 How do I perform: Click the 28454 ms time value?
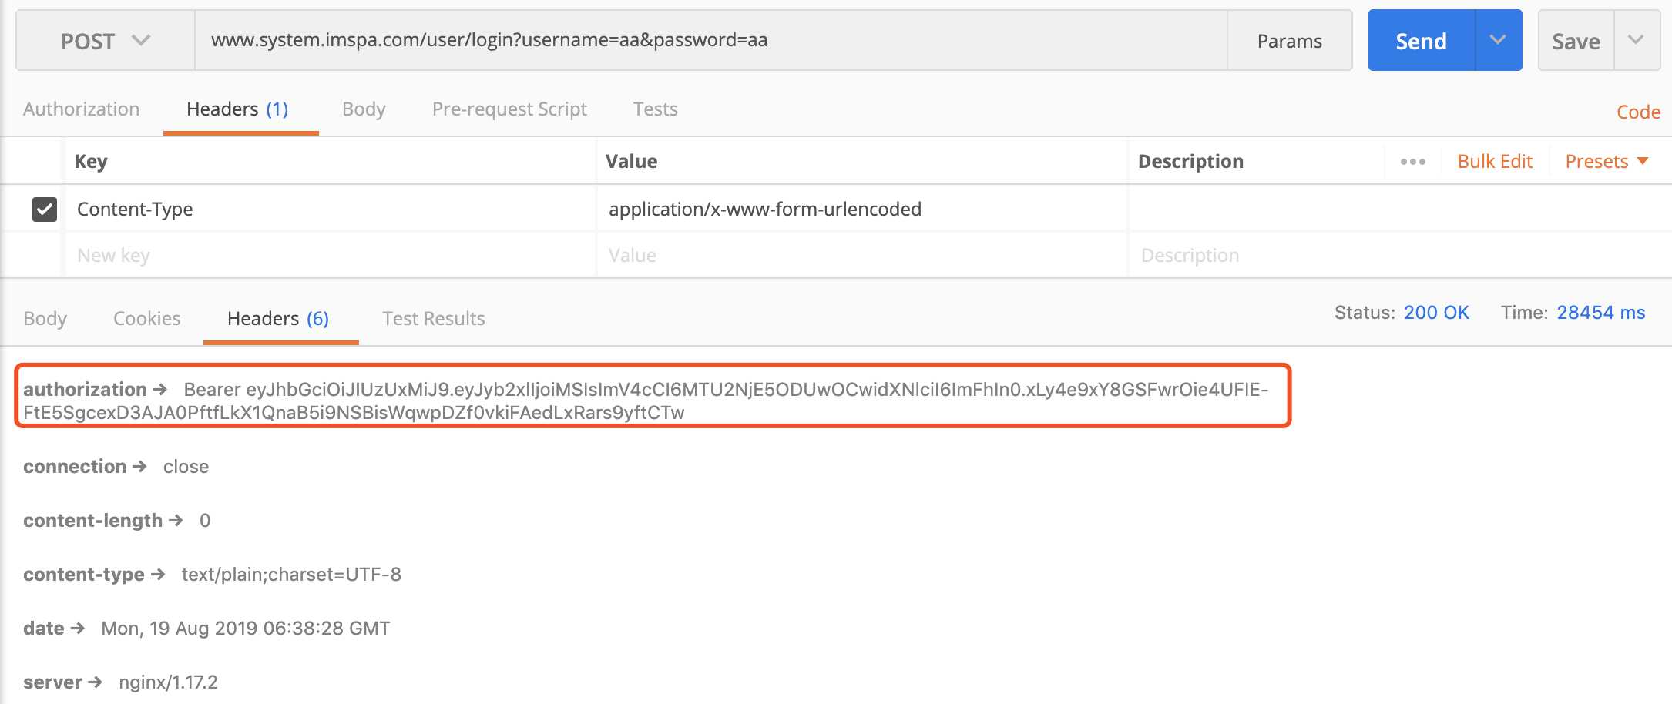pyautogui.click(x=1601, y=313)
